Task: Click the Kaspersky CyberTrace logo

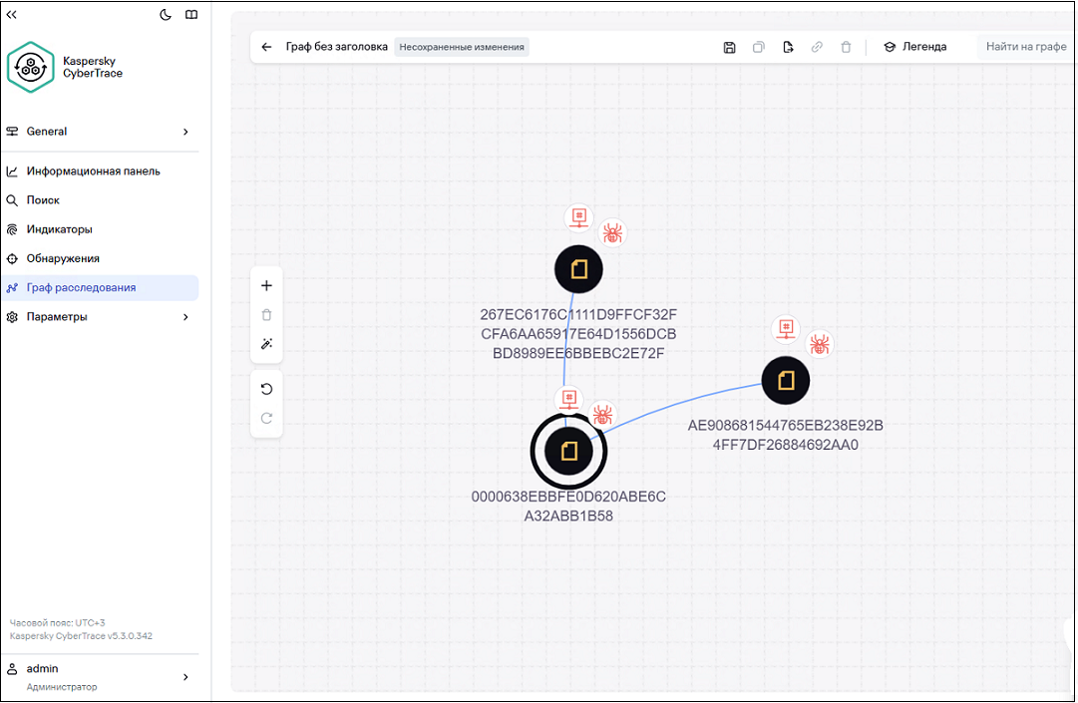Action: coord(30,67)
